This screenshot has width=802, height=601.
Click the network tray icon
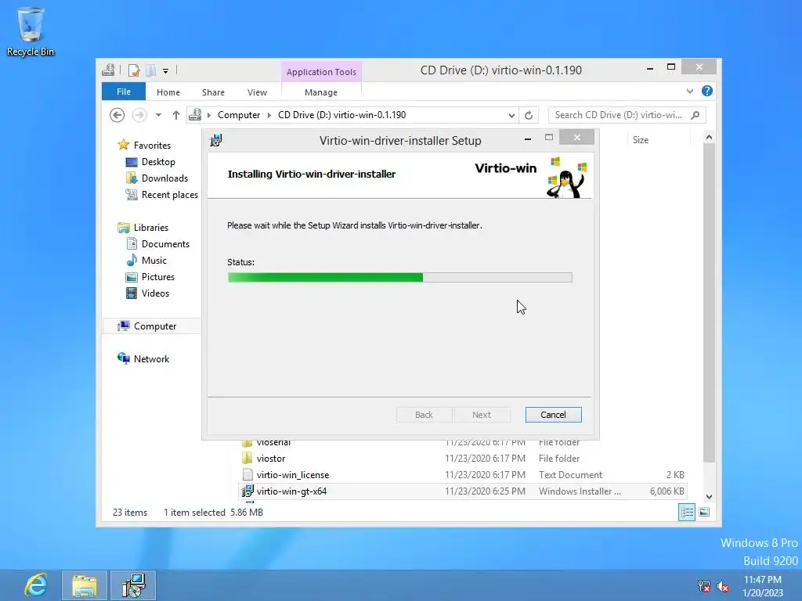pyautogui.click(x=704, y=586)
